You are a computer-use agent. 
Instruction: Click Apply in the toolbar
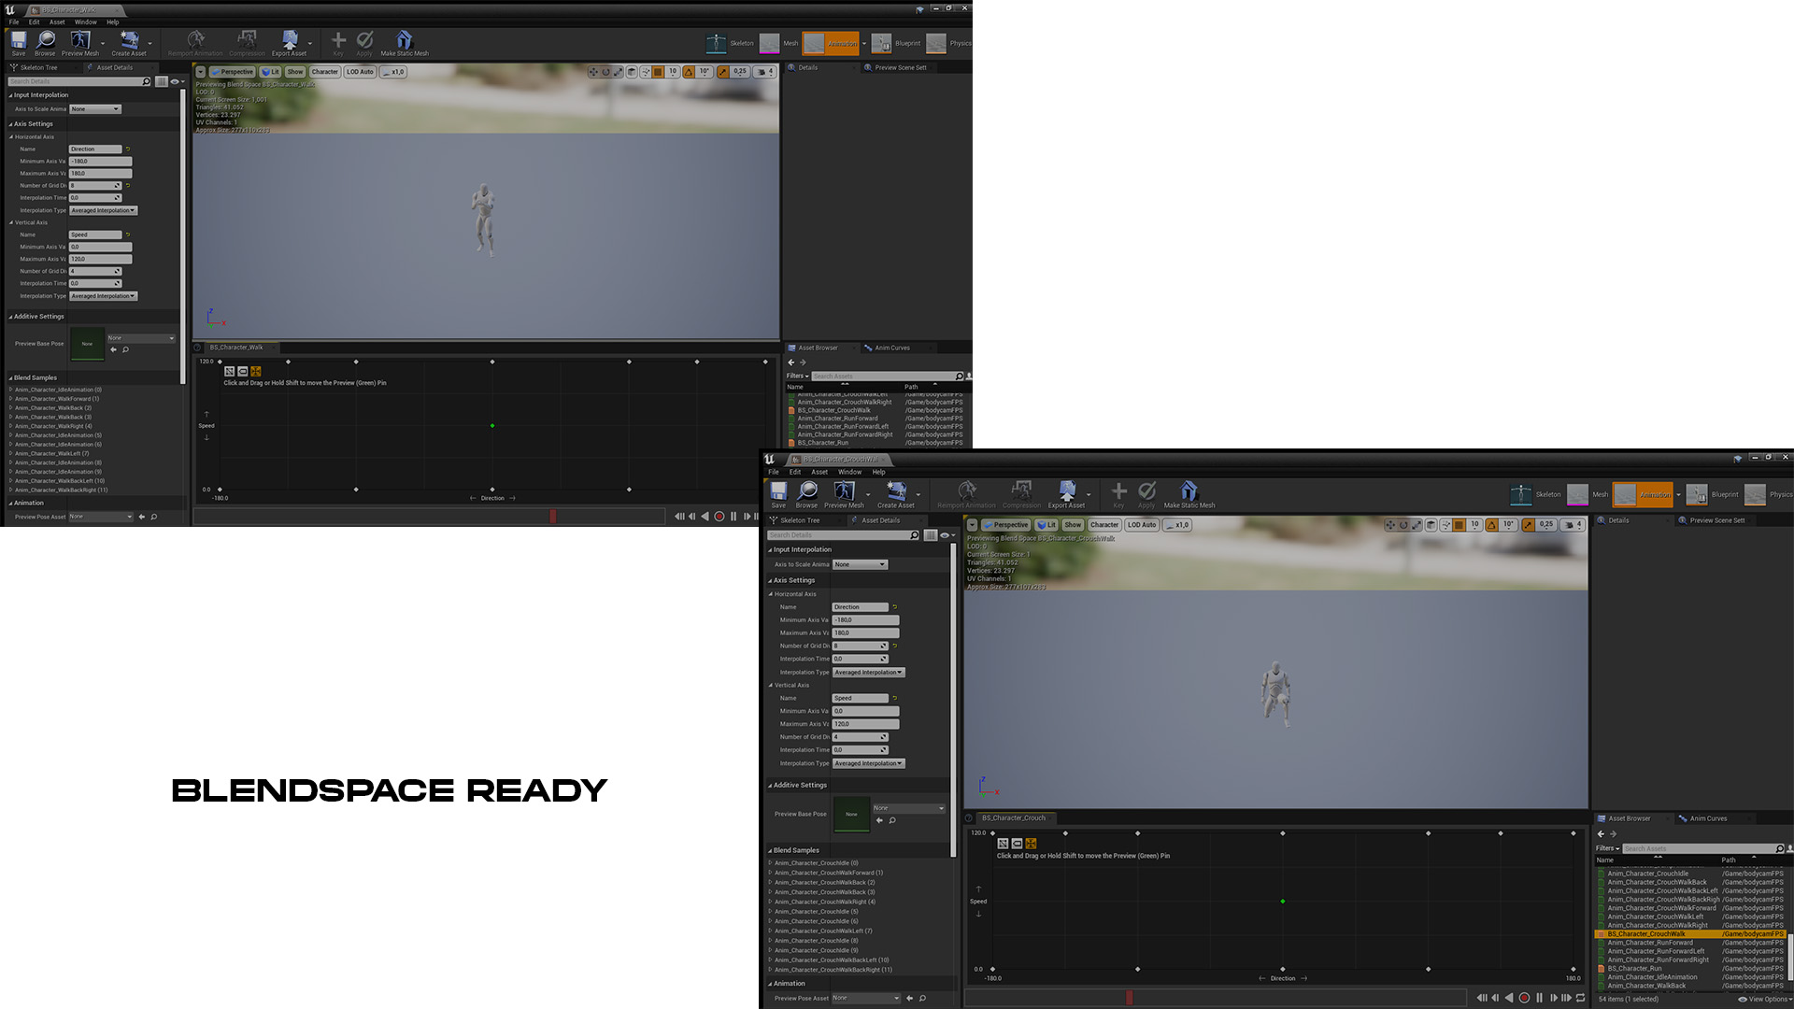1146,495
